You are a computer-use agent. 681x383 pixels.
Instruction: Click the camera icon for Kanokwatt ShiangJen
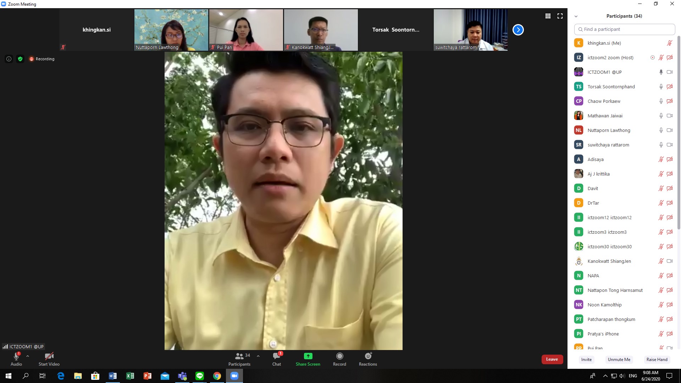(670, 261)
